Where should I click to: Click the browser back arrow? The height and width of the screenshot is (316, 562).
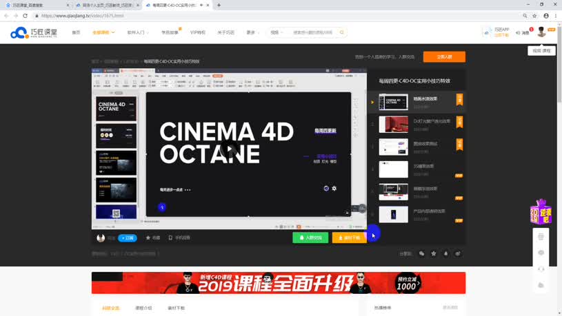coord(6,16)
